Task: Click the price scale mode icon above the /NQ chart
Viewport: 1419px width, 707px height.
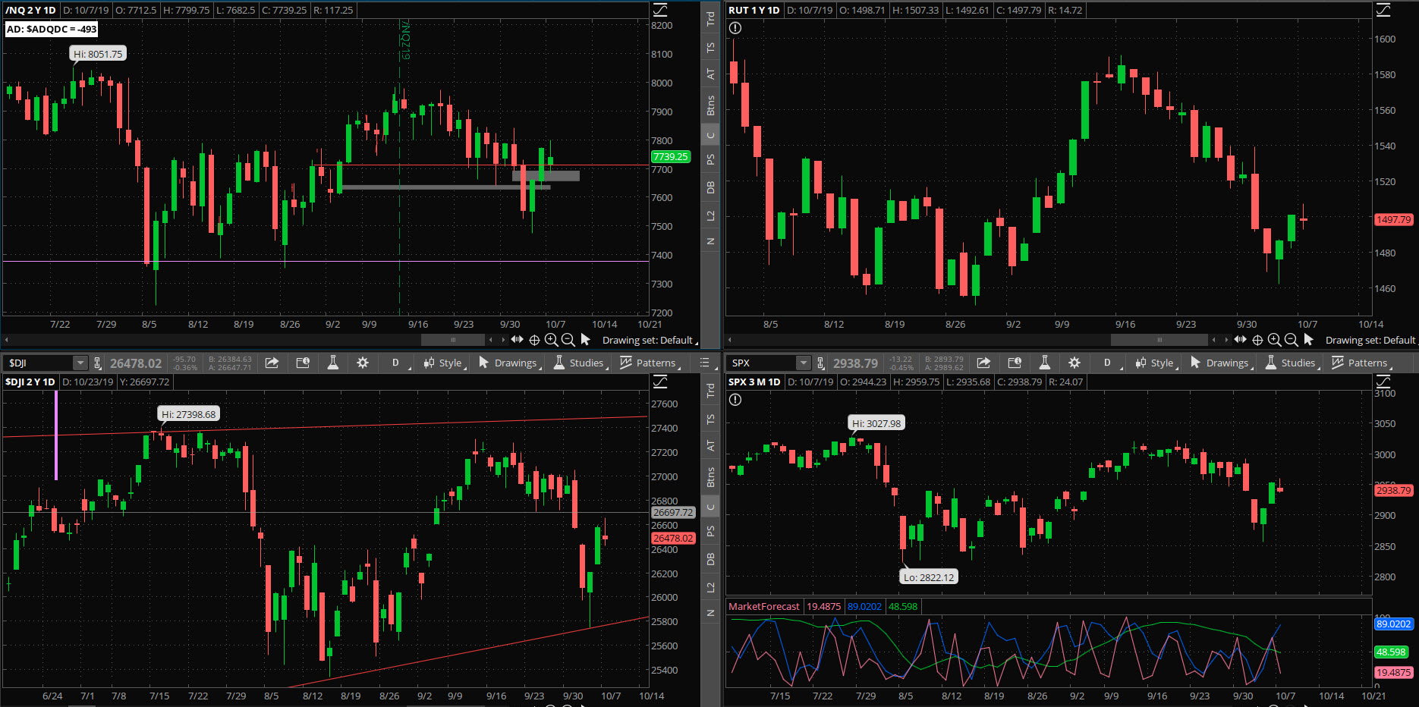Action: (660, 10)
